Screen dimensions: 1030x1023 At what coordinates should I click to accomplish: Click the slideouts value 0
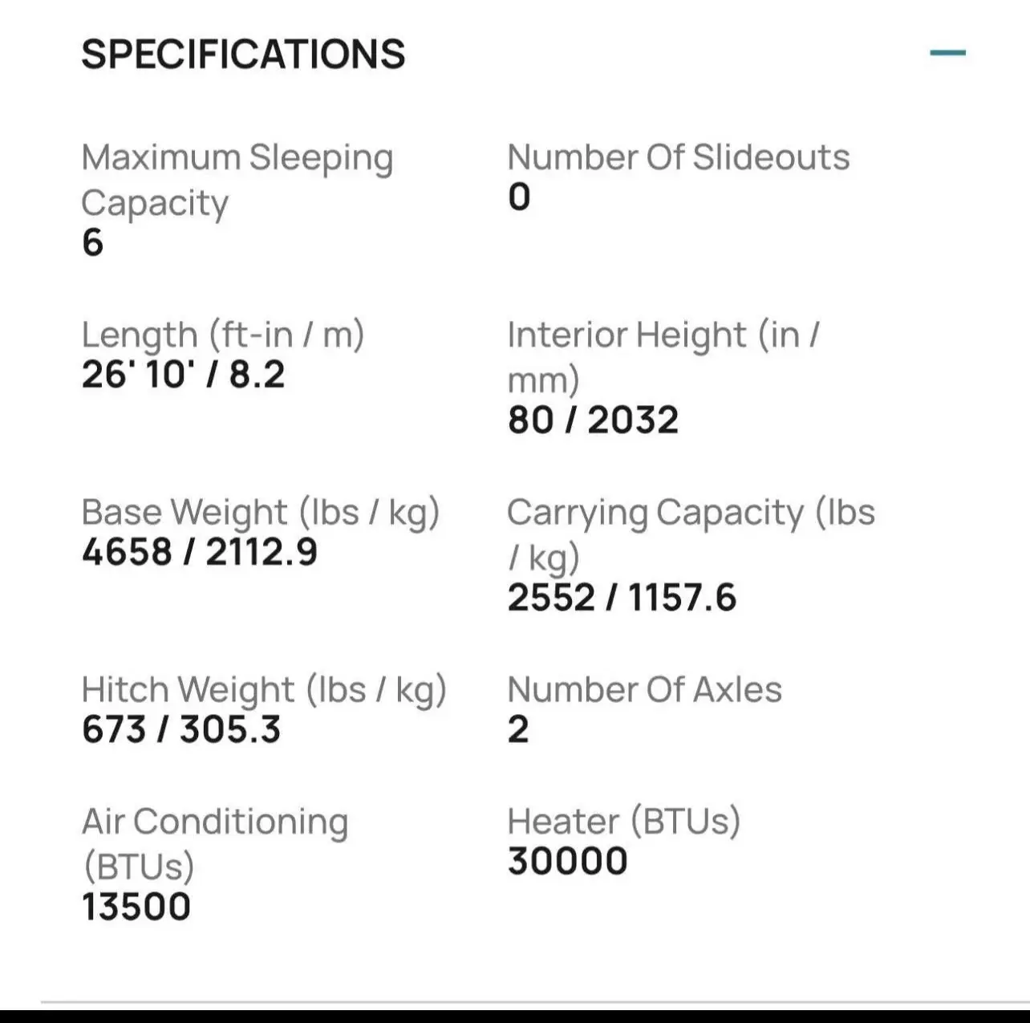pyautogui.click(x=519, y=197)
